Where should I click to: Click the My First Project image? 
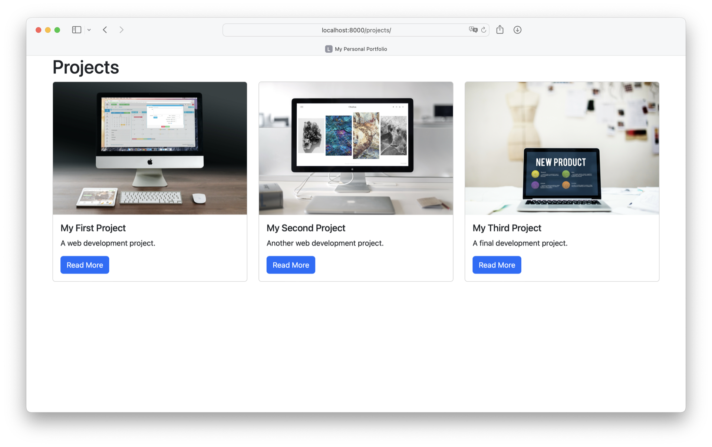point(149,148)
